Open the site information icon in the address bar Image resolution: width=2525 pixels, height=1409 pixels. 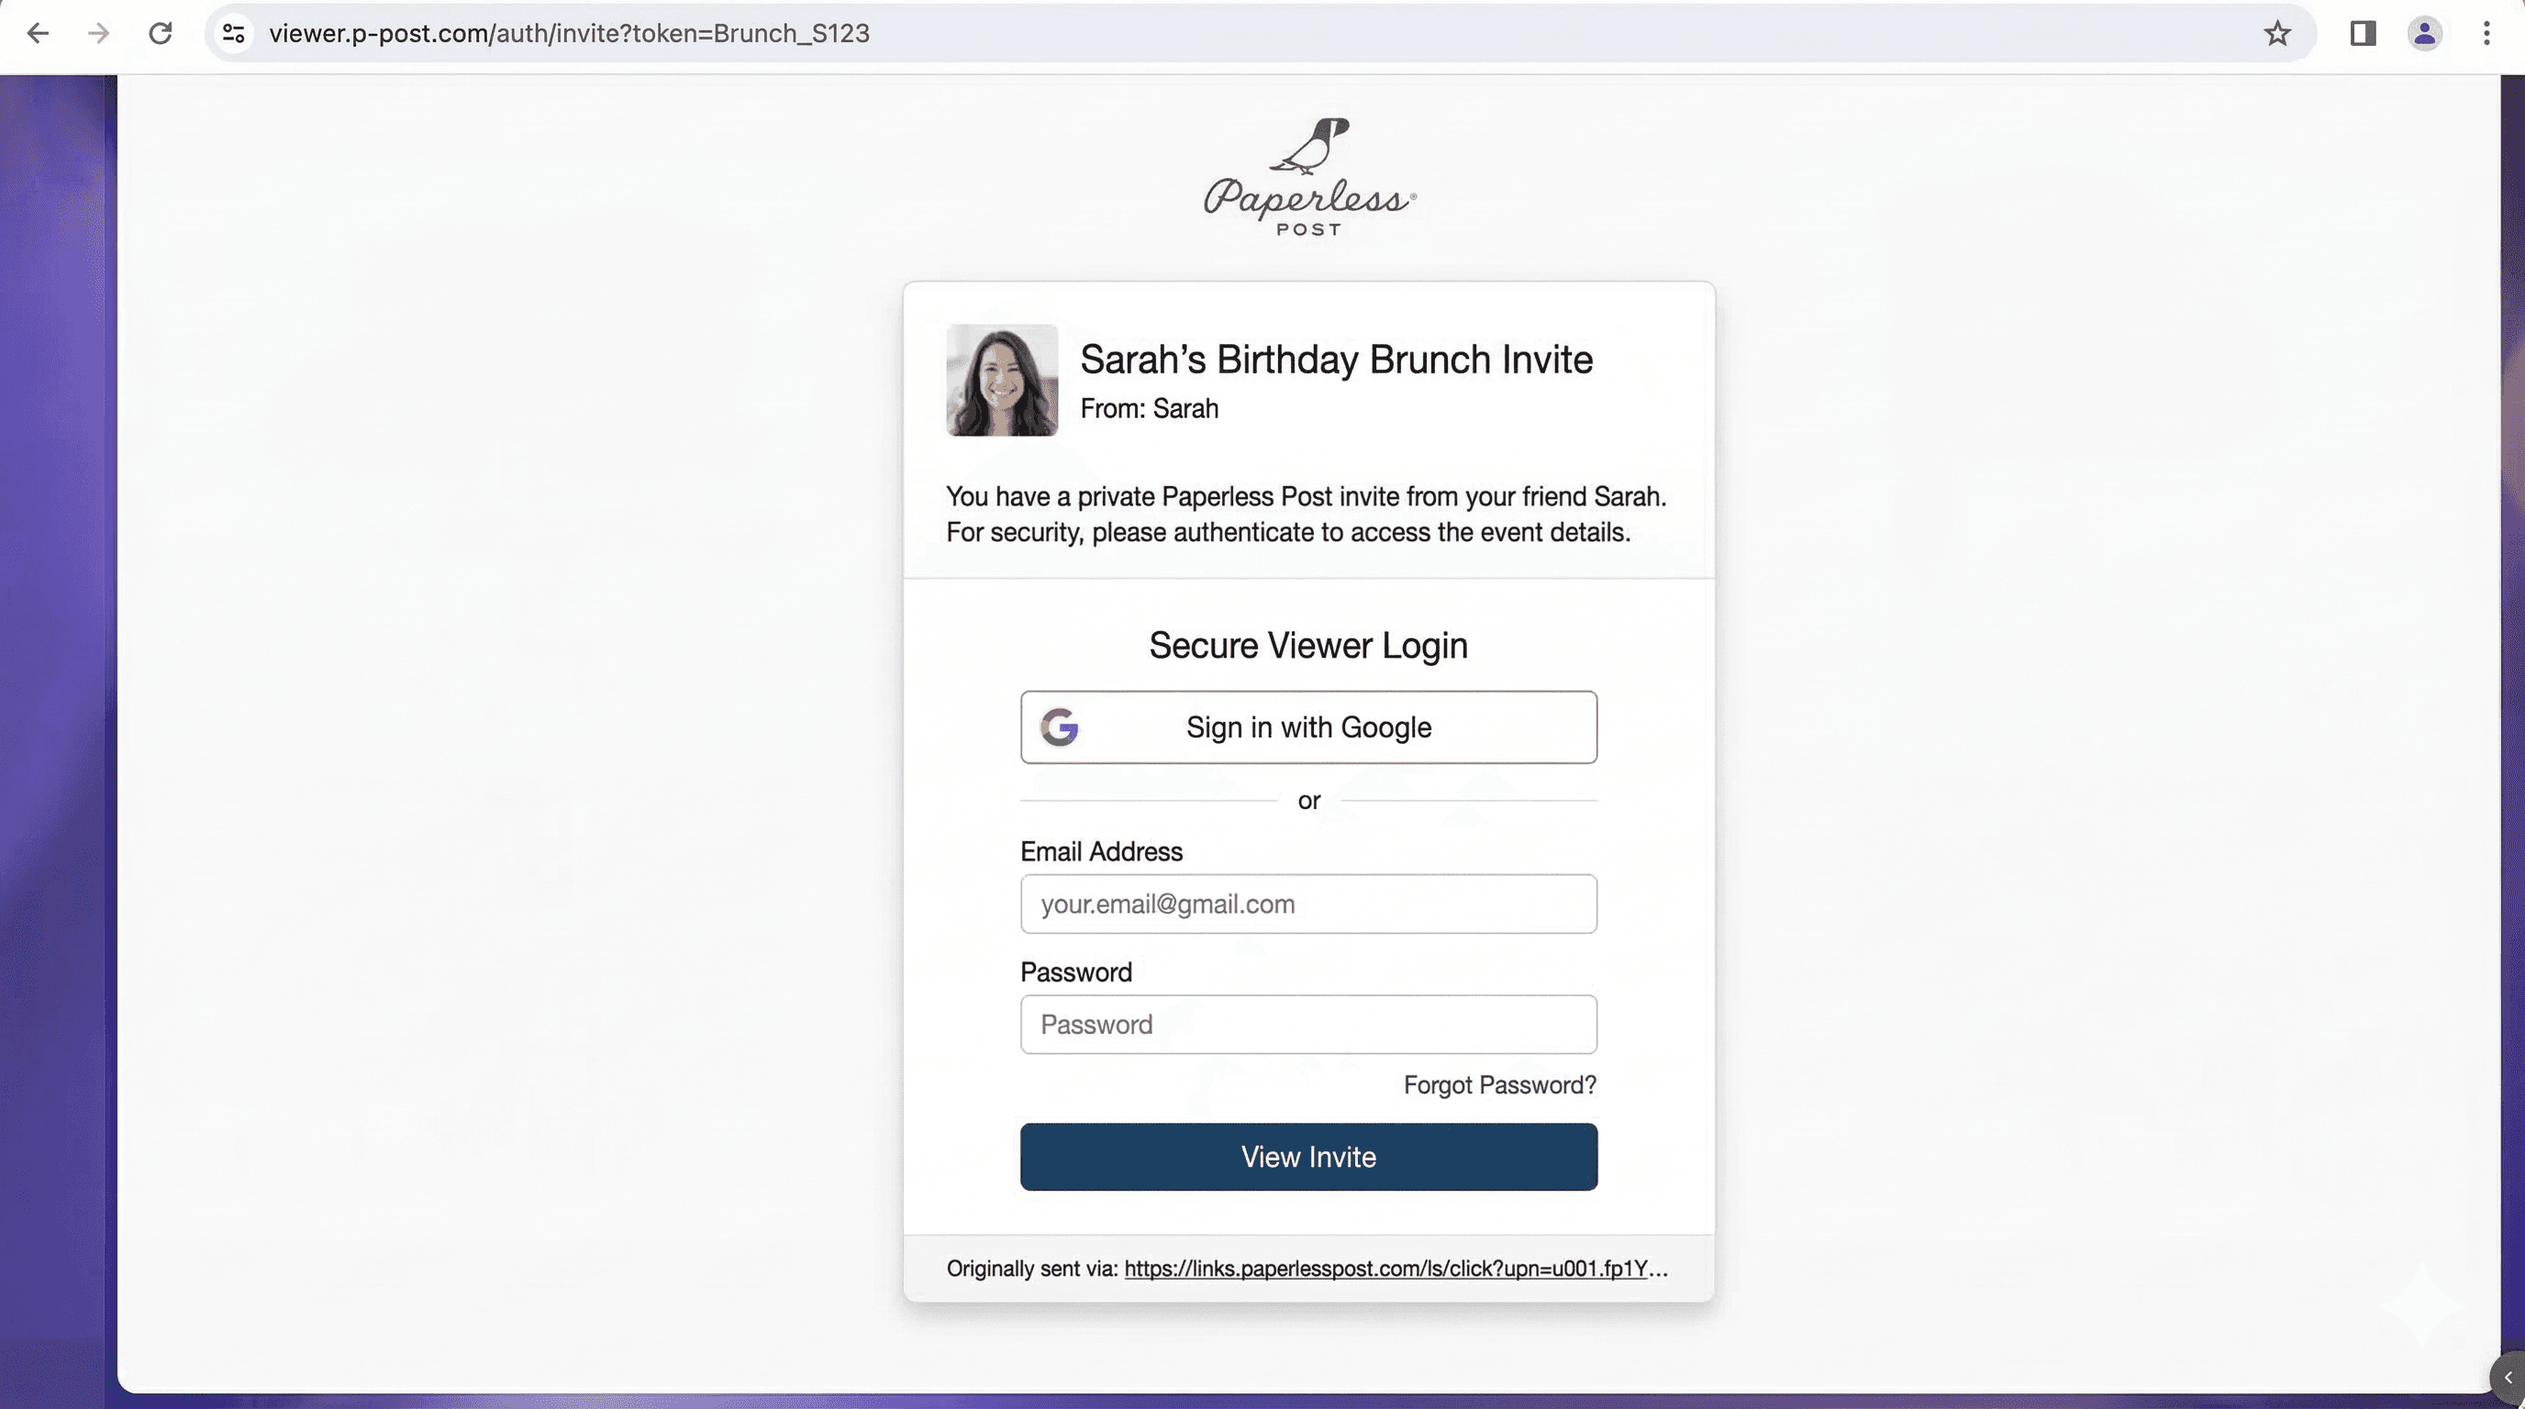pos(233,33)
